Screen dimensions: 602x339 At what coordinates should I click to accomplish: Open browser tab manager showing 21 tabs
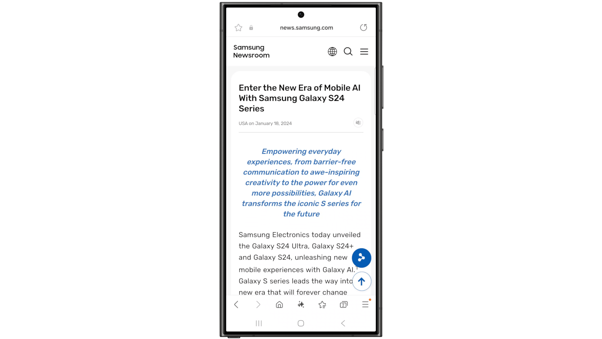pos(344,305)
